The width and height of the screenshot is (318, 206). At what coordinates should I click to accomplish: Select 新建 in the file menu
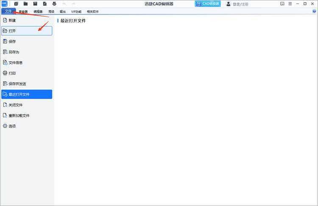27,20
